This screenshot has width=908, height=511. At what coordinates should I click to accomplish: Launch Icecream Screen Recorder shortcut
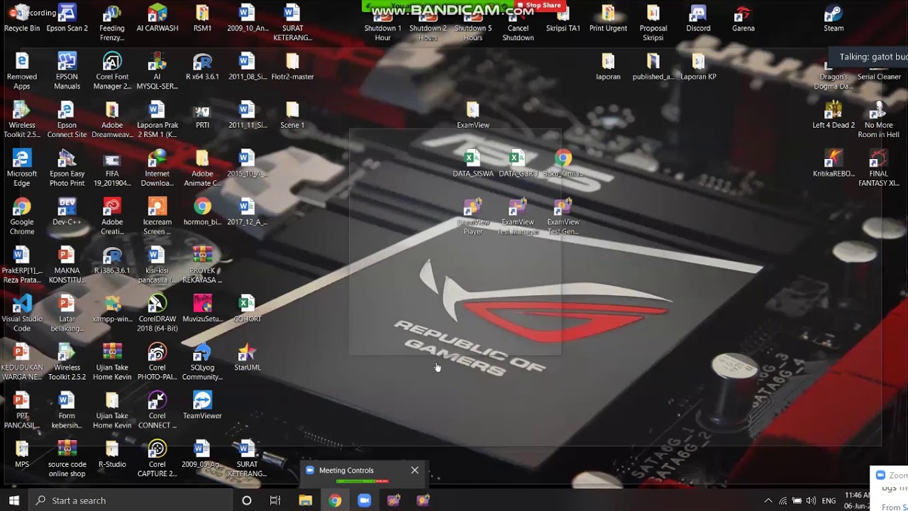(x=157, y=217)
